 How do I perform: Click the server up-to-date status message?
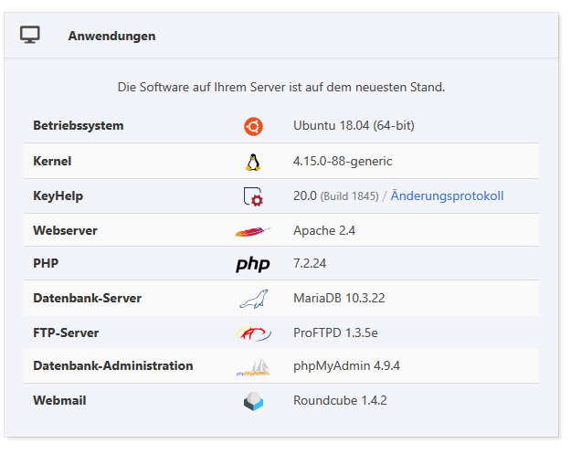[x=281, y=88]
